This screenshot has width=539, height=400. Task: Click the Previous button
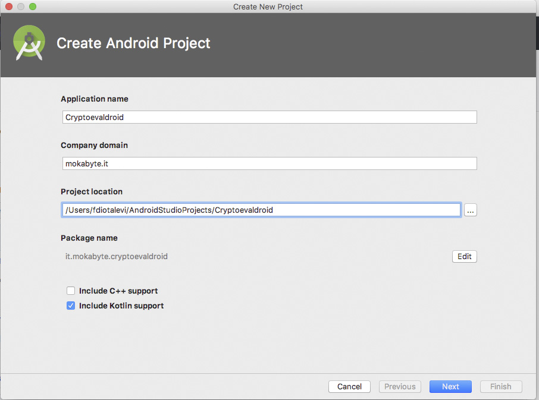pyautogui.click(x=400, y=386)
